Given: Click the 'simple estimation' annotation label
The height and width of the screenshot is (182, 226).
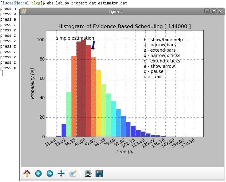Looking at the screenshot, I should [x=75, y=38].
